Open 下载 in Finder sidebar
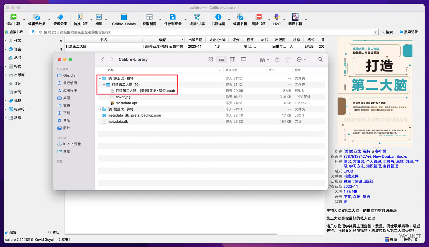Screen dimensions: 429x247 64,113
